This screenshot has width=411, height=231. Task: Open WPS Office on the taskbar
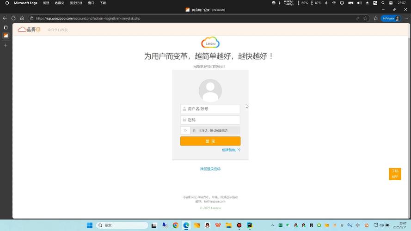(218, 225)
